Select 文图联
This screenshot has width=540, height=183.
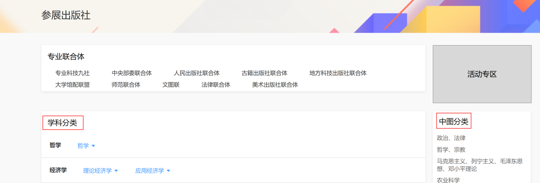click(x=171, y=85)
